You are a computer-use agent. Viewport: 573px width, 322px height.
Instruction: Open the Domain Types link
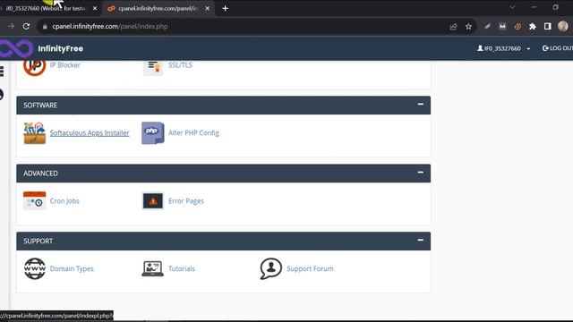[72, 268]
